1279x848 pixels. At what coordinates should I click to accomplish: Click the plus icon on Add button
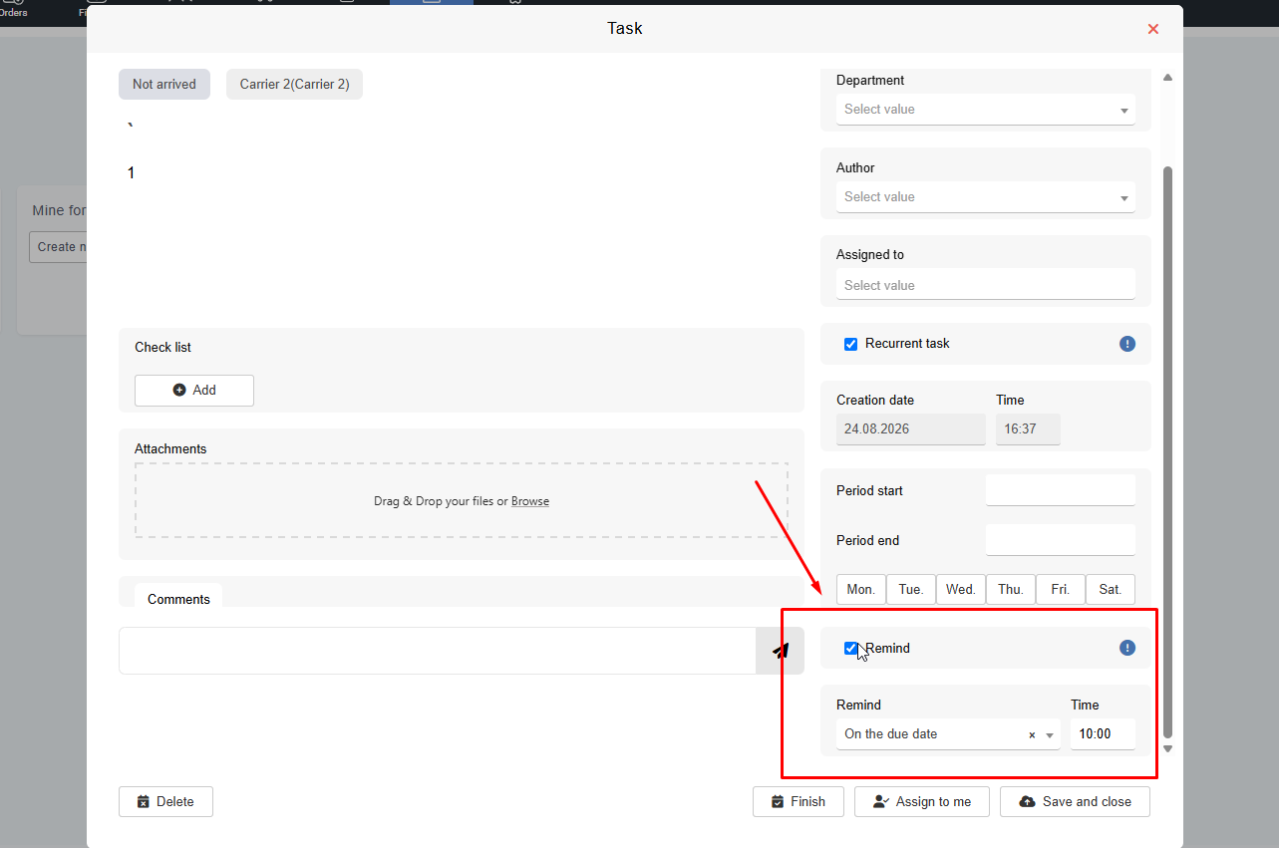pyautogui.click(x=179, y=391)
